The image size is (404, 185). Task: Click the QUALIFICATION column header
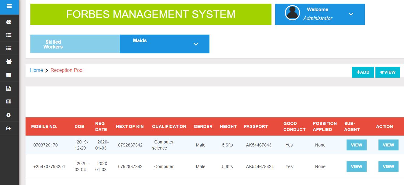(169, 126)
